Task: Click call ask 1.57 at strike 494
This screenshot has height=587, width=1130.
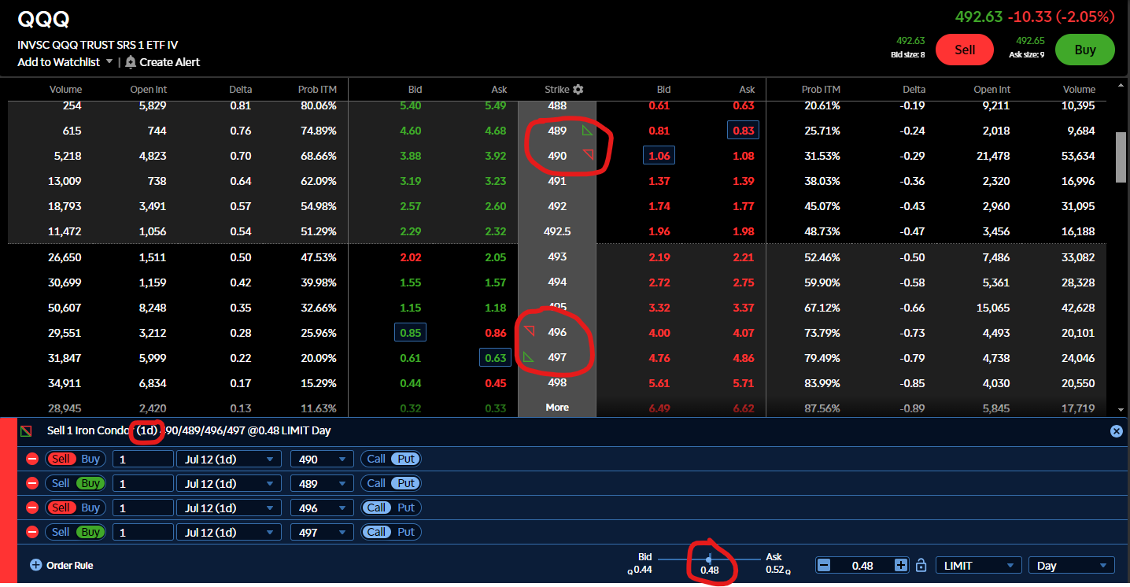Action: pyautogui.click(x=496, y=282)
